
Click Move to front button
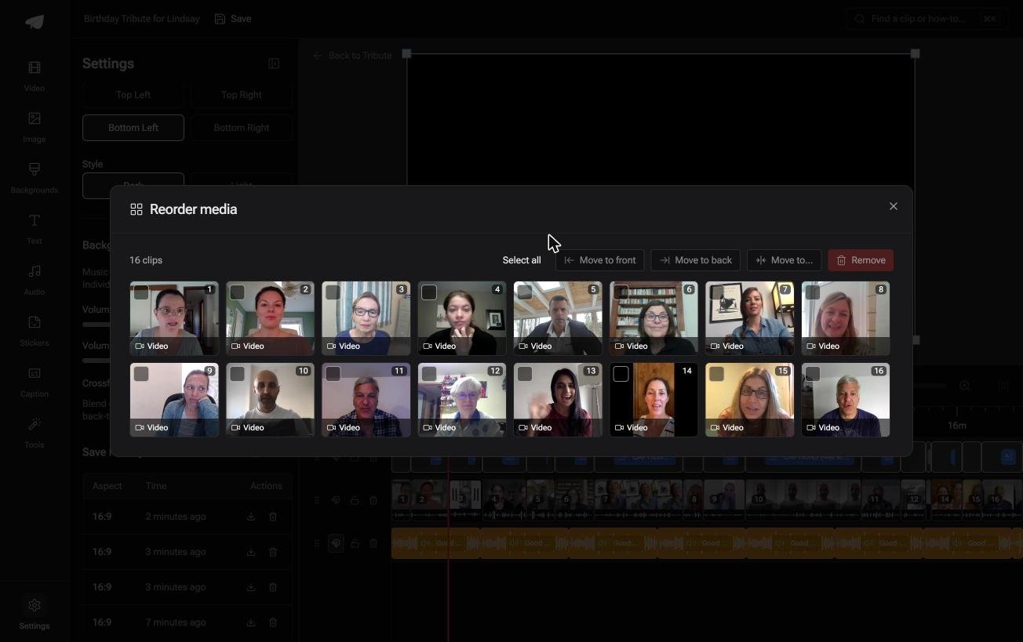click(600, 260)
